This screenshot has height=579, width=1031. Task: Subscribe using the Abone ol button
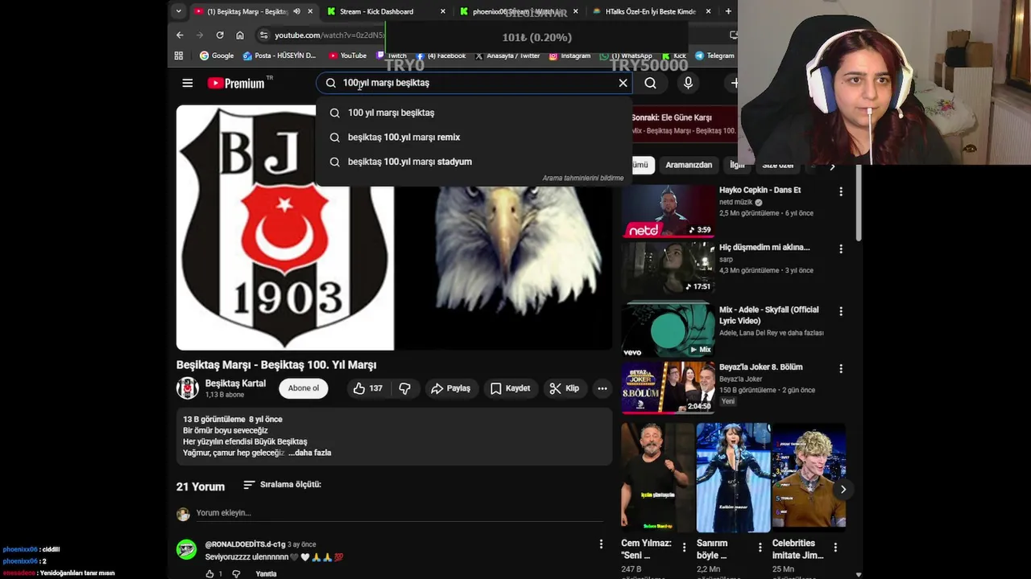click(304, 388)
